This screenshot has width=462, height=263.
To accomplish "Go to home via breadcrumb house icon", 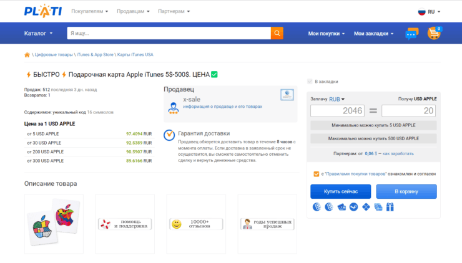I will pyautogui.click(x=27, y=55).
